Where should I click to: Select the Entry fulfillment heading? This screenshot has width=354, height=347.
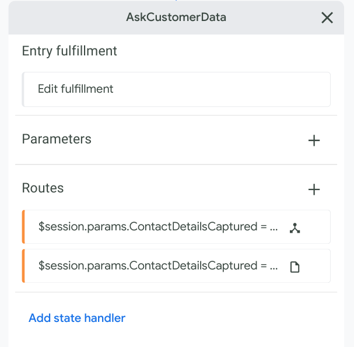point(69,51)
